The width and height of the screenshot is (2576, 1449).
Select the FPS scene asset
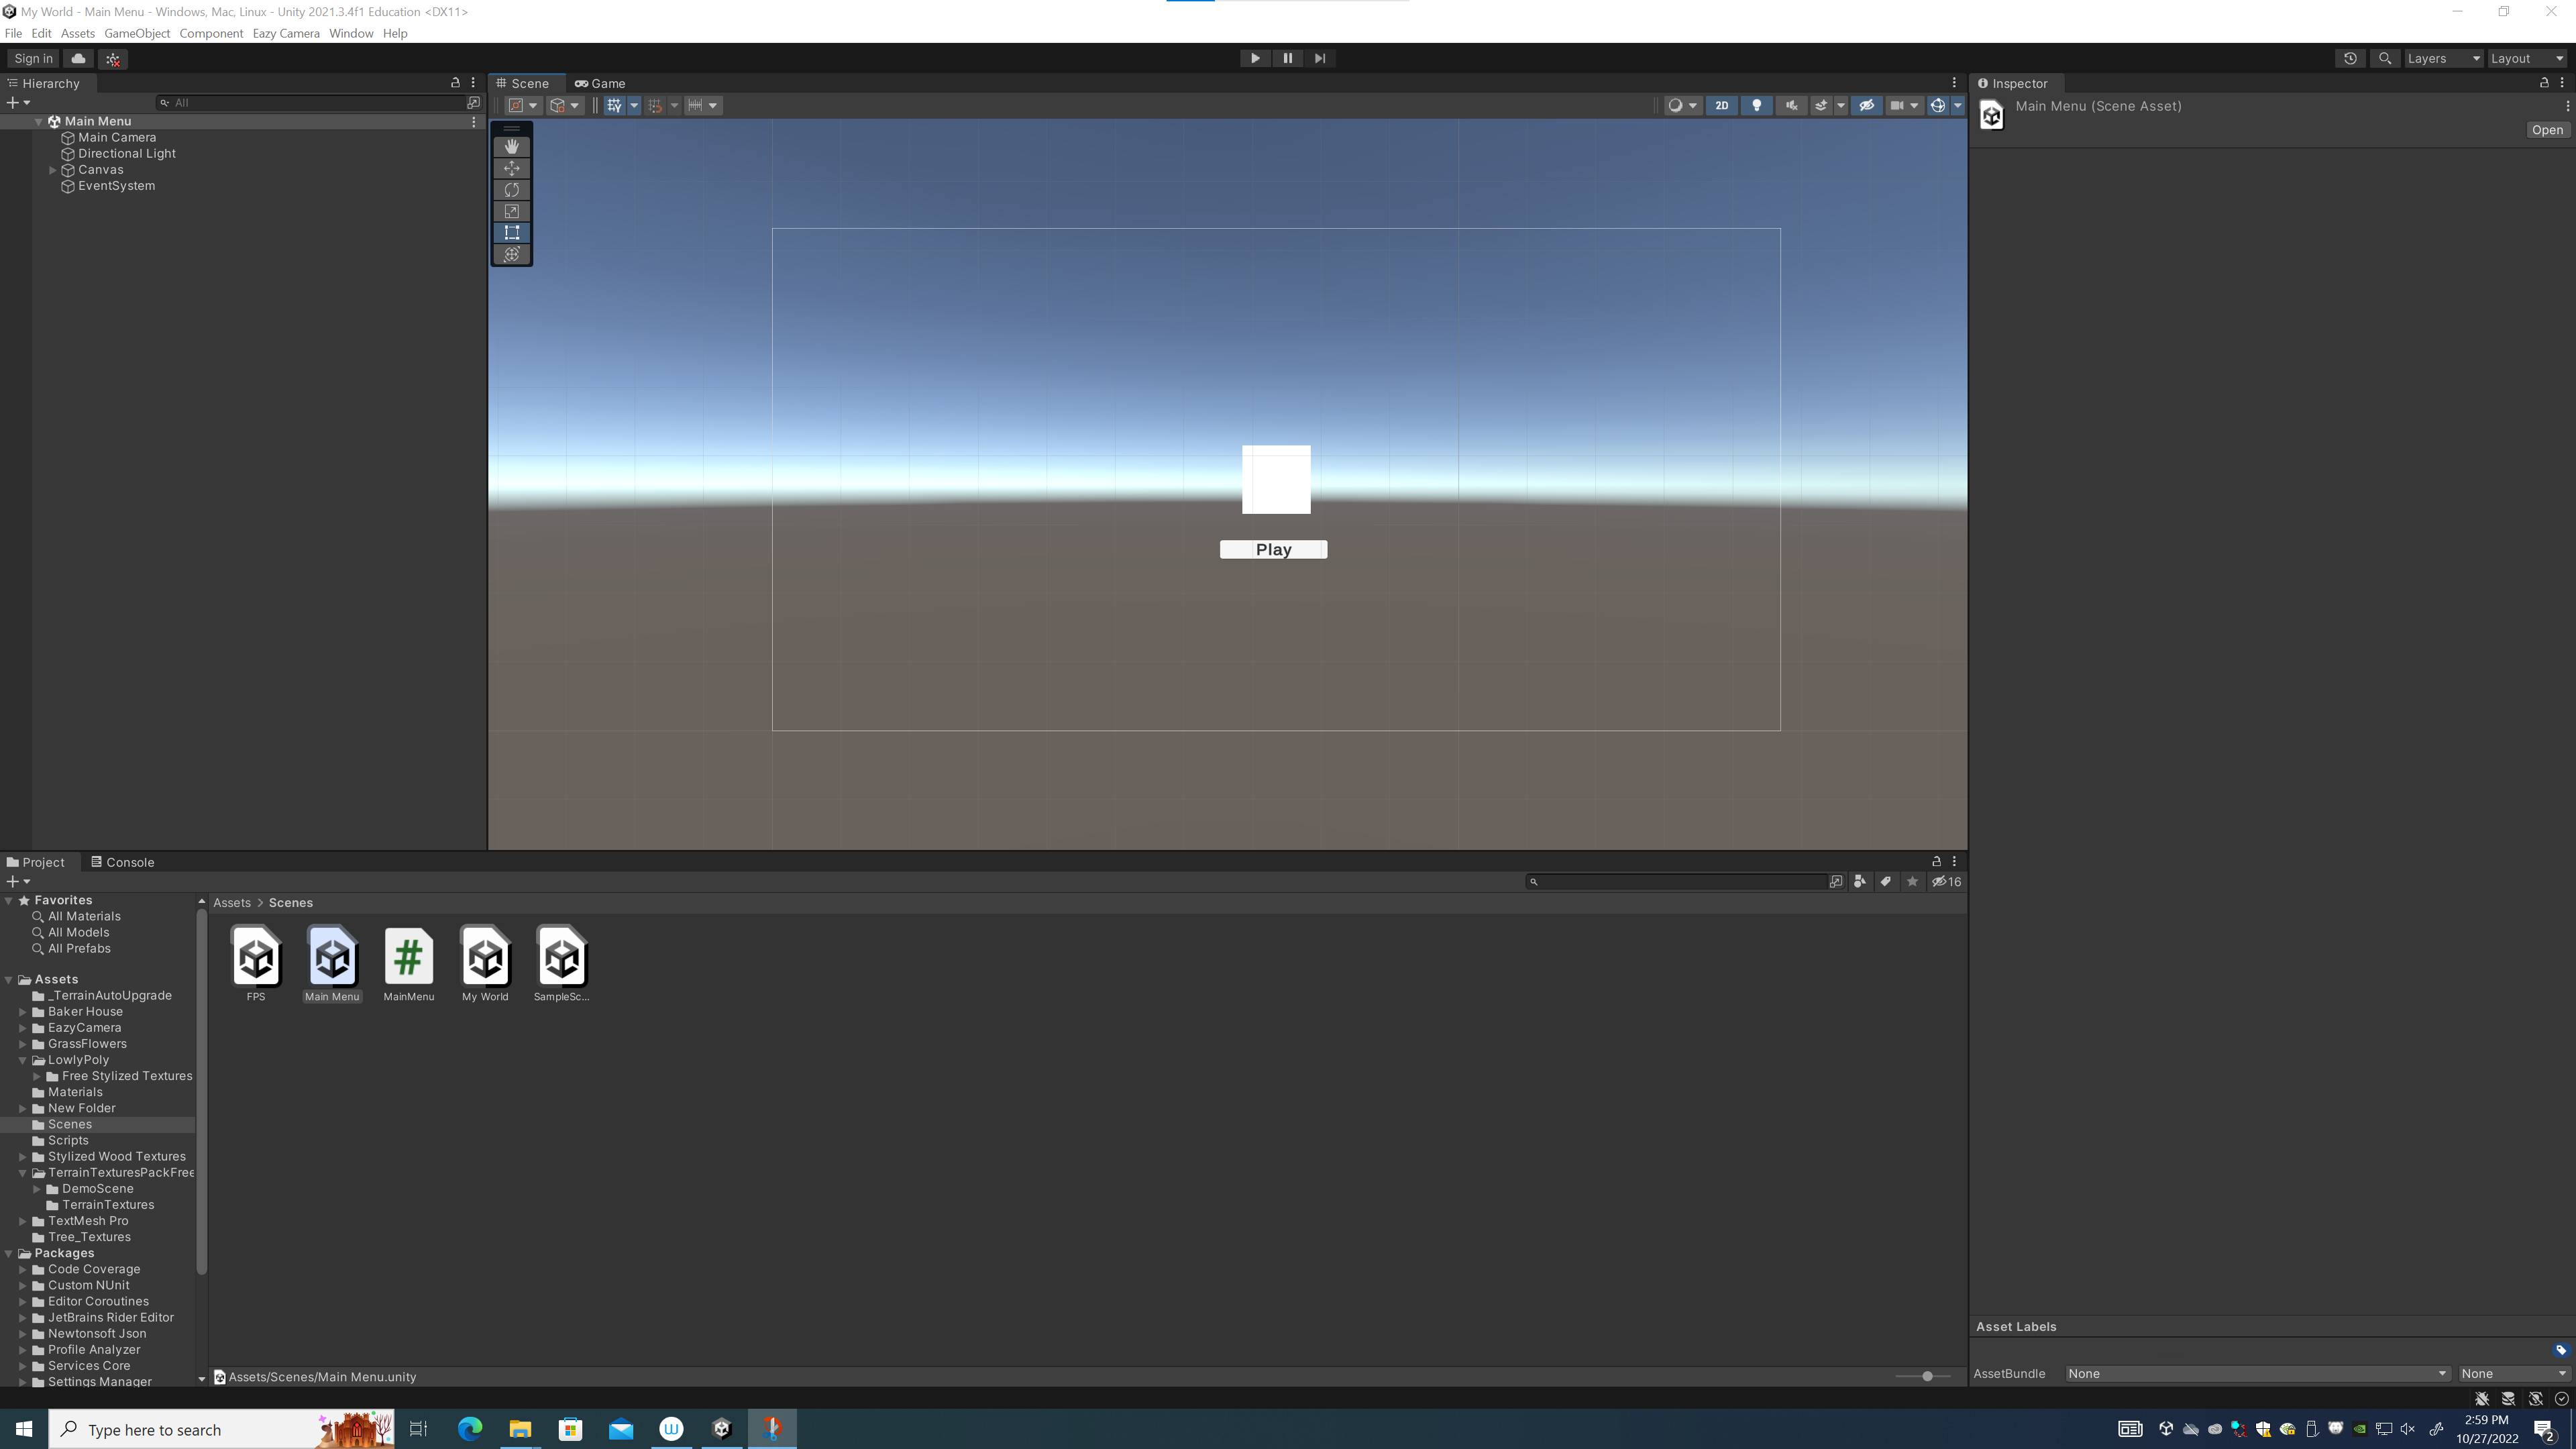(x=256, y=963)
